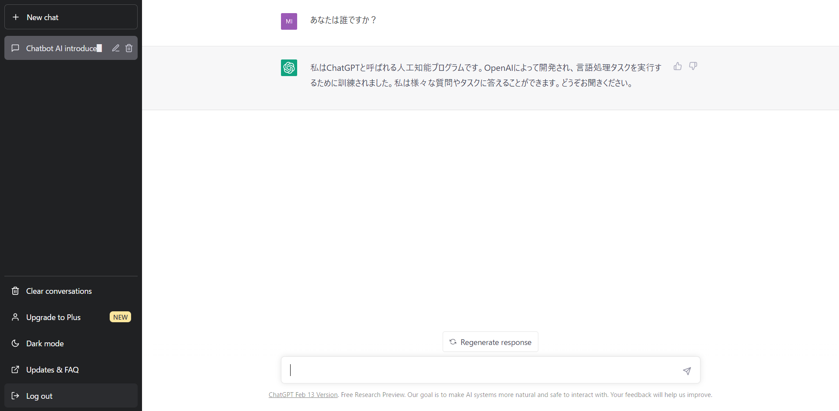
Task: Open Updates & FAQ link
Action: (x=52, y=370)
